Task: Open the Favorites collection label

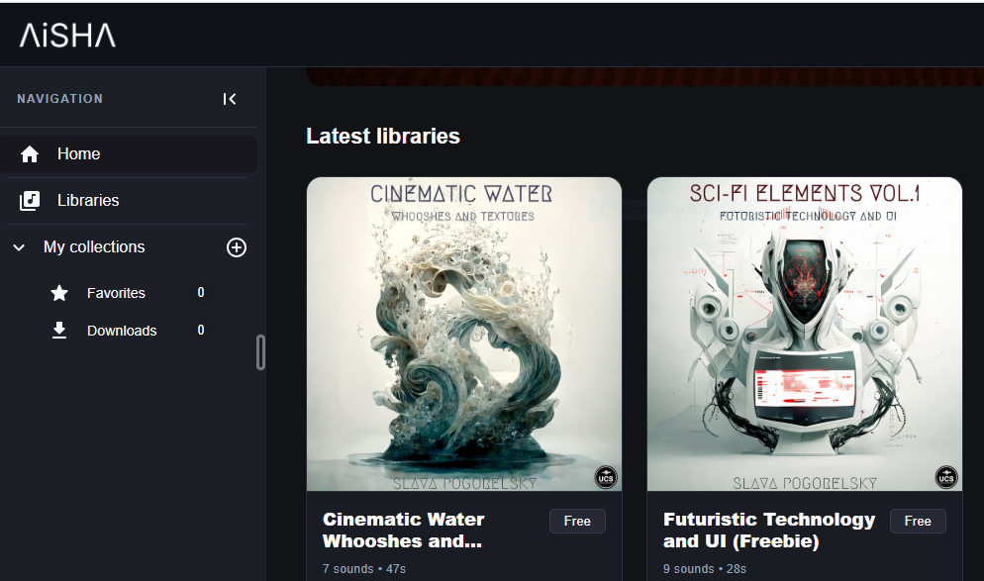Action: (116, 293)
